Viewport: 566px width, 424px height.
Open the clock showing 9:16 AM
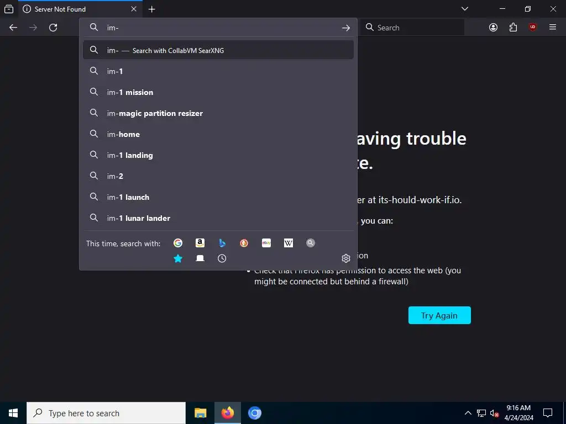tap(518, 413)
